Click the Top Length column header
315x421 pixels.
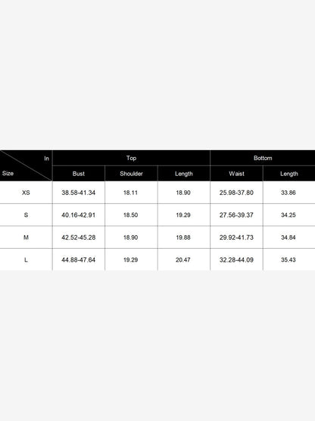tap(184, 174)
